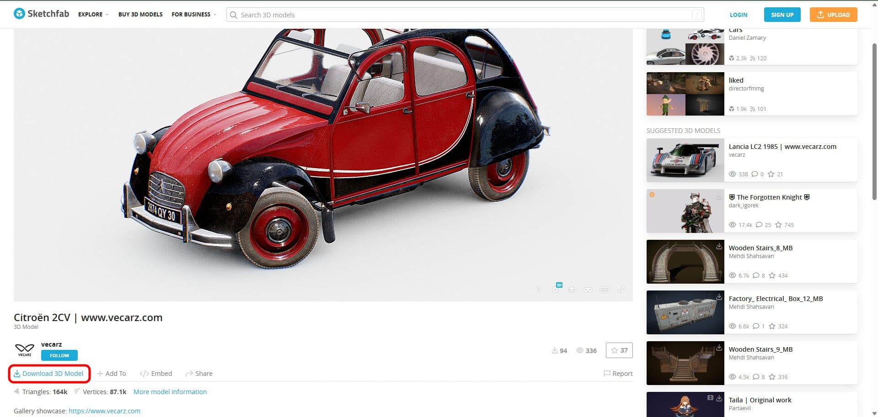Click download icon on Wooden Stairs_9_MB thumbnail
Screen dimensions: 878x417
tap(719, 348)
